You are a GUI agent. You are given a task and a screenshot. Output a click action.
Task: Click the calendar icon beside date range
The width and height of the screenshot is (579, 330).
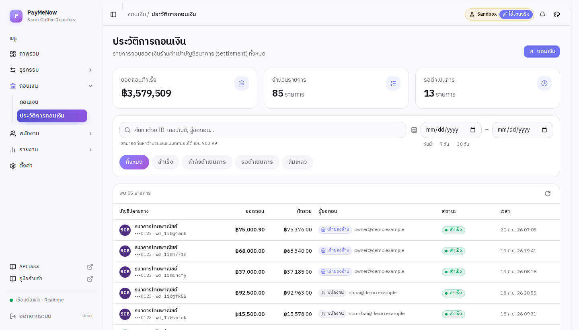414,130
